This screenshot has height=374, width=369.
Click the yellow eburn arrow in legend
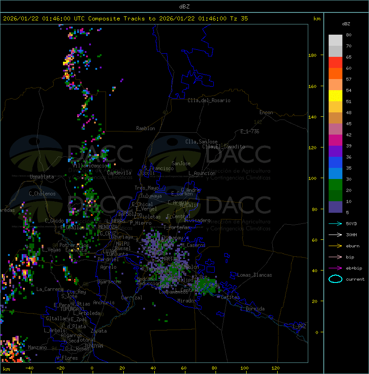tap(335, 246)
